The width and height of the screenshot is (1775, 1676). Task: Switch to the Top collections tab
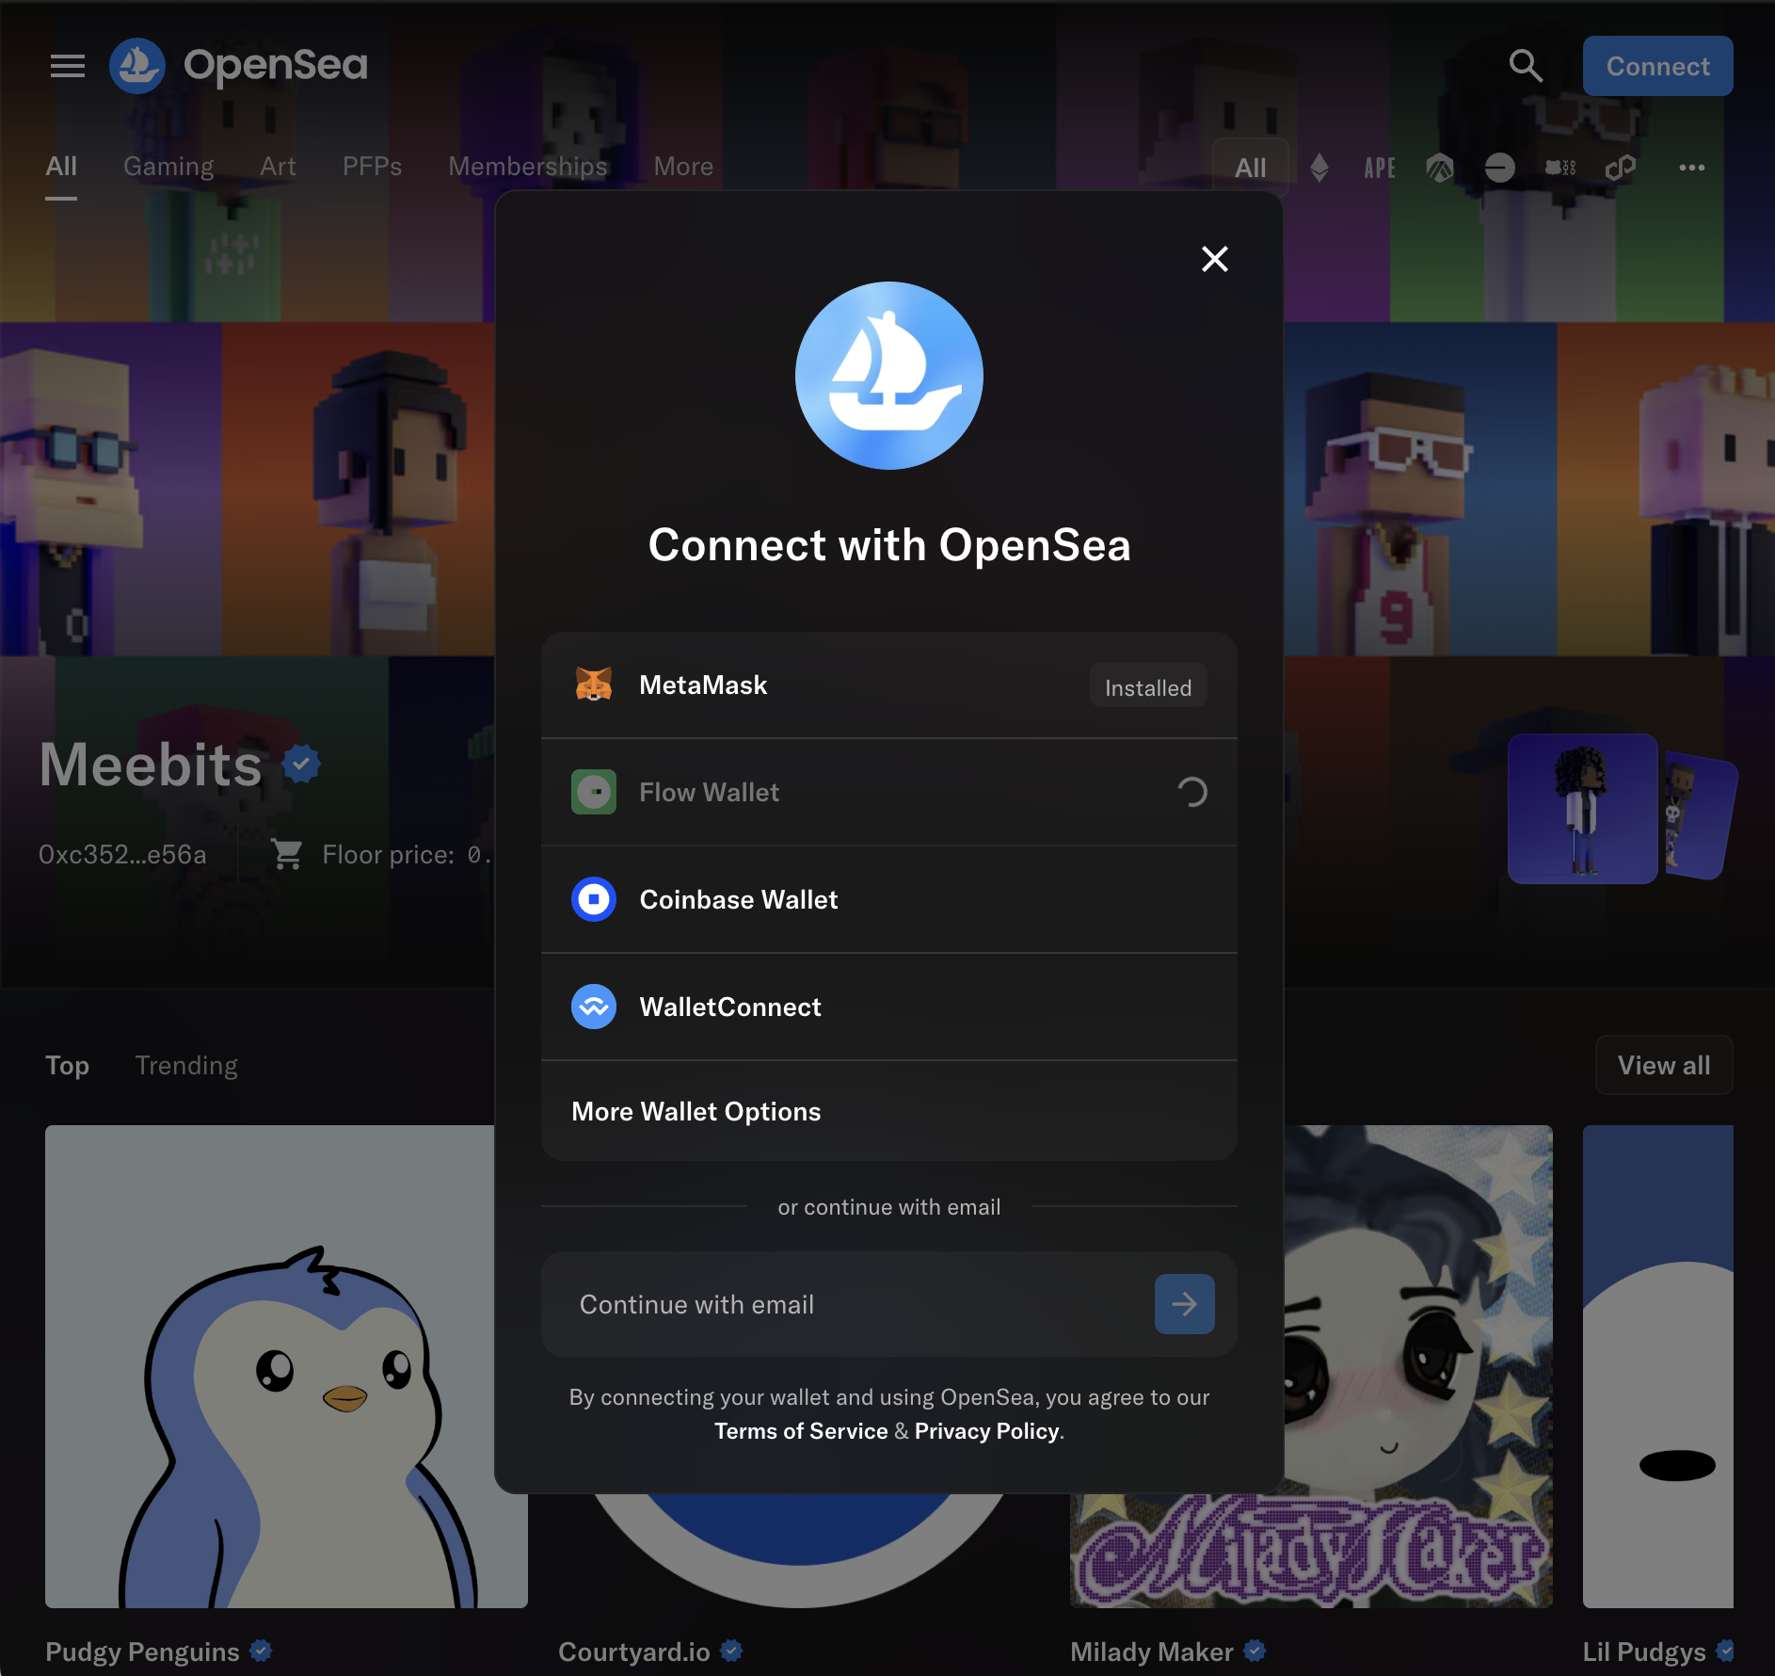[67, 1065]
